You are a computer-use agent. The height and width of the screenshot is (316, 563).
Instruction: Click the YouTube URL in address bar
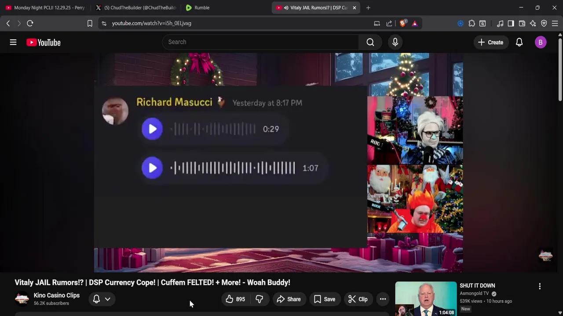[151, 23]
